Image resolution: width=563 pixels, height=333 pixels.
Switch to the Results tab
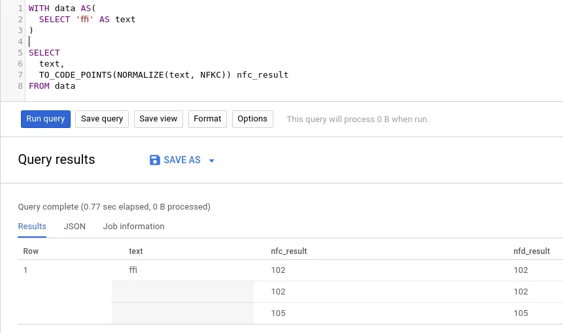coord(32,227)
